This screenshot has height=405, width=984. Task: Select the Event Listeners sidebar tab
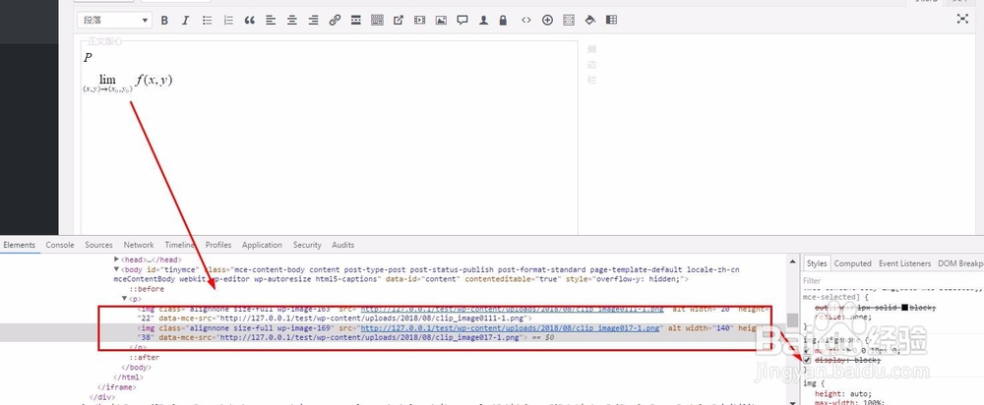pos(904,263)
